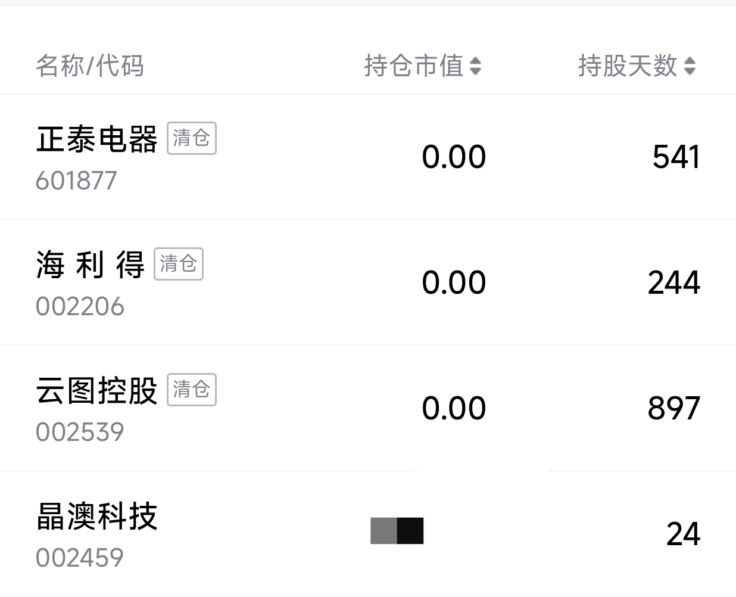
Task: Click 持股天数 column header text
Action: pos(628,66)
